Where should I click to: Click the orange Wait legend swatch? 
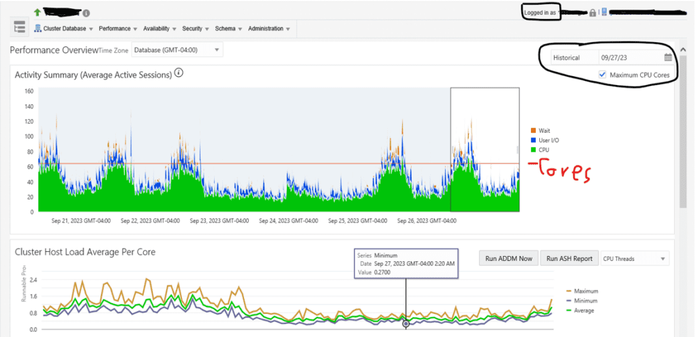click(532, 131)
